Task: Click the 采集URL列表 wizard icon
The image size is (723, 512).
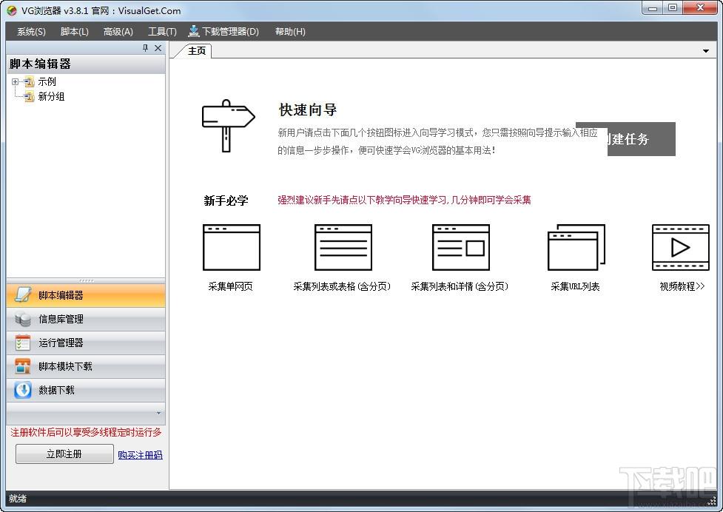Action: pyautogui.click(x=576, y=247)
